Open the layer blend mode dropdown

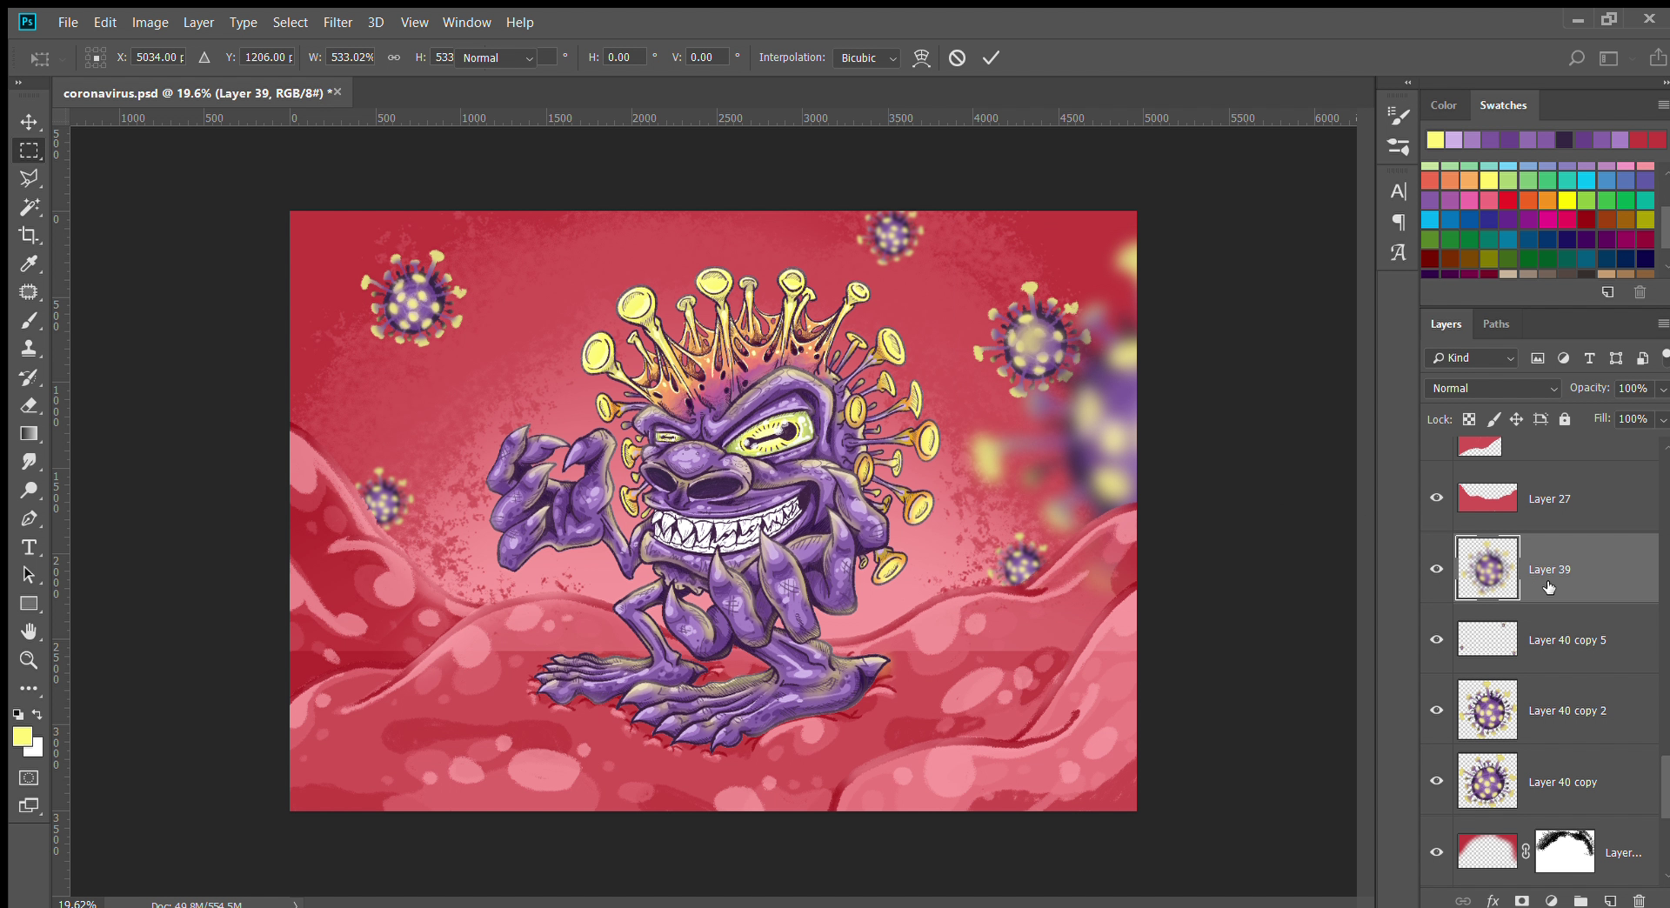pos(1493,389)
